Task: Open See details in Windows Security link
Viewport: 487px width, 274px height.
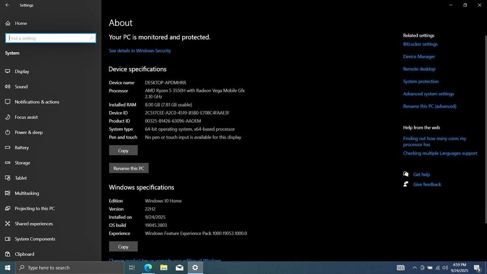Action: point(140,51)
